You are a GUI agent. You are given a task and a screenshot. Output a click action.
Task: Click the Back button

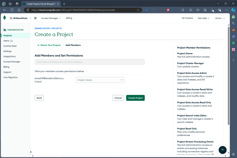(39, 98)
